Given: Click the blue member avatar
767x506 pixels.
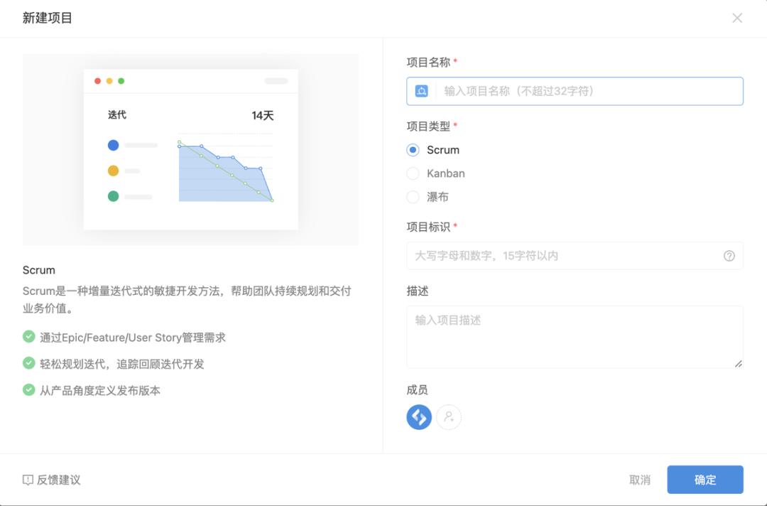Looking at the screenshot, I should click(419, 417).
